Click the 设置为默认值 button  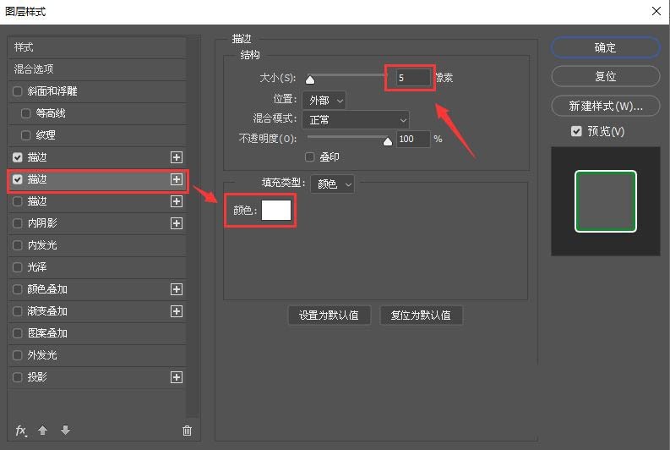(329, 316)
